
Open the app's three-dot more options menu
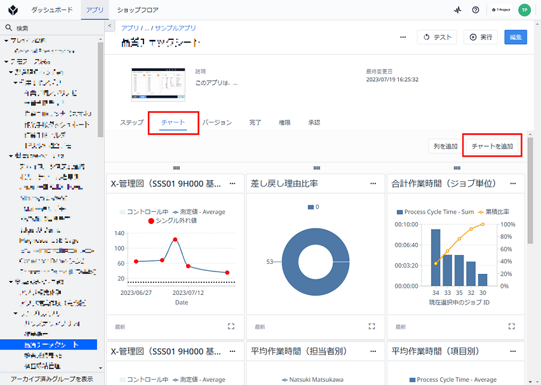pyautogui.click(x=403, y=37)
